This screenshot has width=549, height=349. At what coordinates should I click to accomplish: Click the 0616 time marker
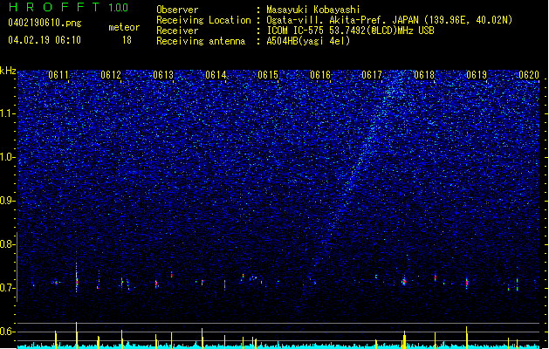320,75
